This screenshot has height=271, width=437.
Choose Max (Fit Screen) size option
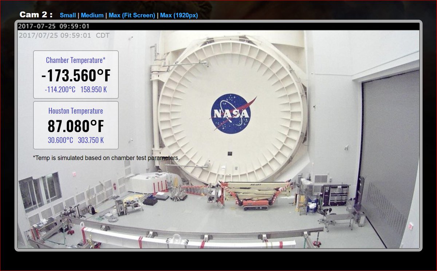coord(132,15)
